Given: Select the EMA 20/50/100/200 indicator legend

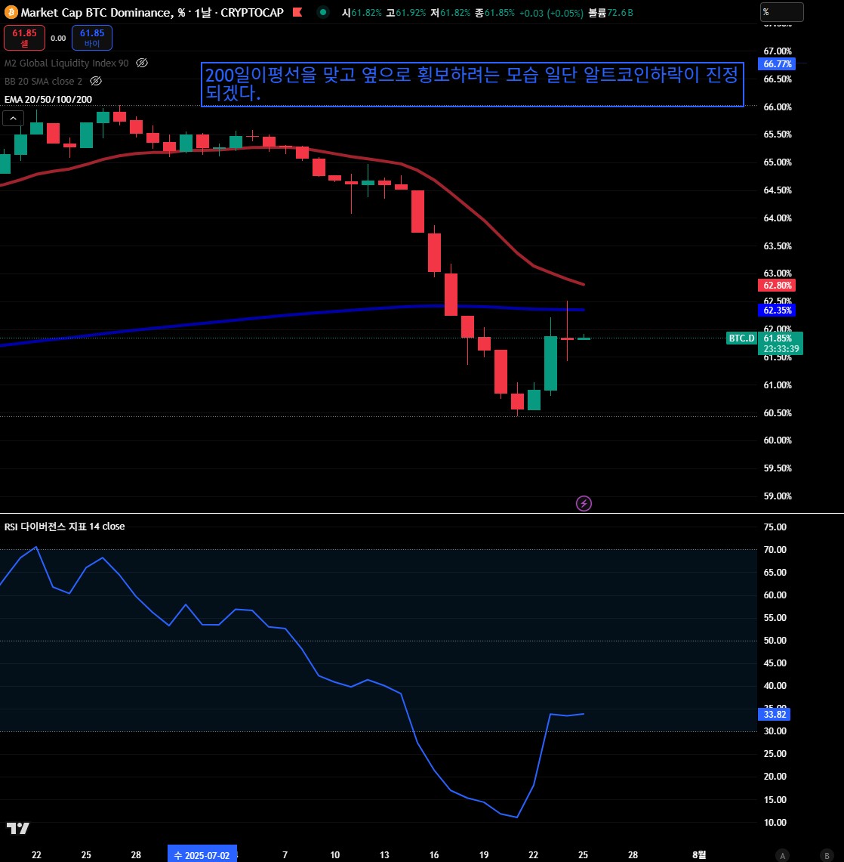Looking at the screenshot, I should 48,100.
